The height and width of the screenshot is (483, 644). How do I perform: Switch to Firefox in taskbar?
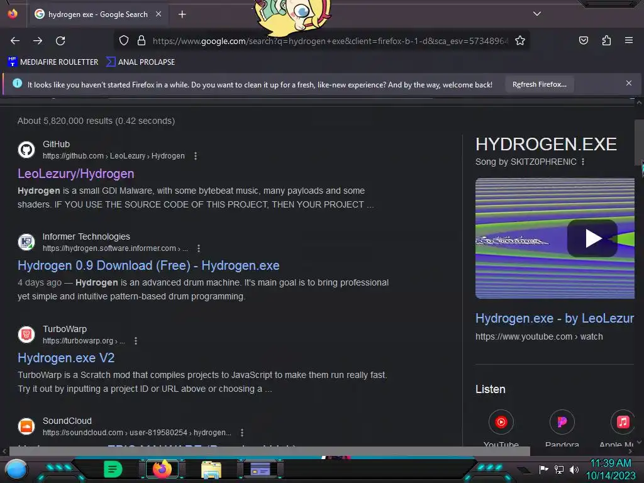162,469
